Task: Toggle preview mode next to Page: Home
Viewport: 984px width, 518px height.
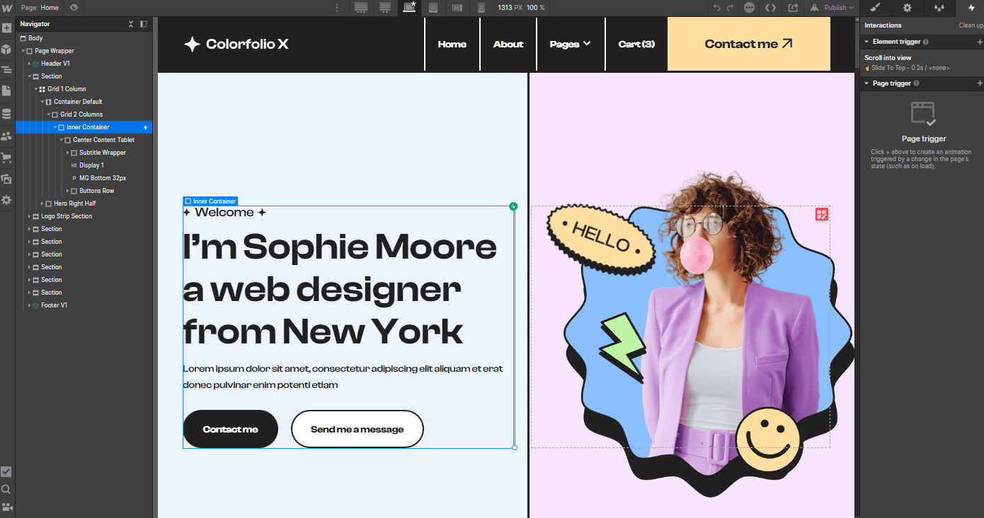Action: pos(73,8)
